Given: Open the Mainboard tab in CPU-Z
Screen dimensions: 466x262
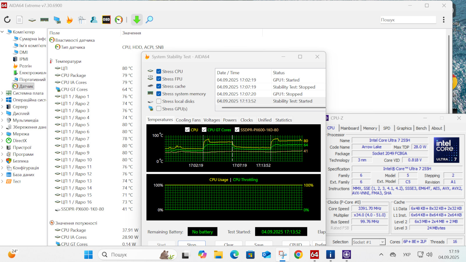Looking at the screenshot, I should (349, 128).
